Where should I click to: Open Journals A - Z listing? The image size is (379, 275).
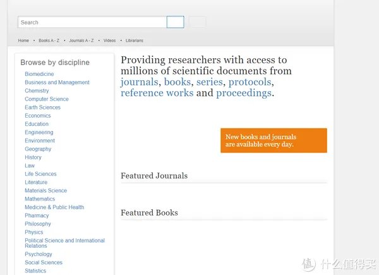(x=81, y=40)
